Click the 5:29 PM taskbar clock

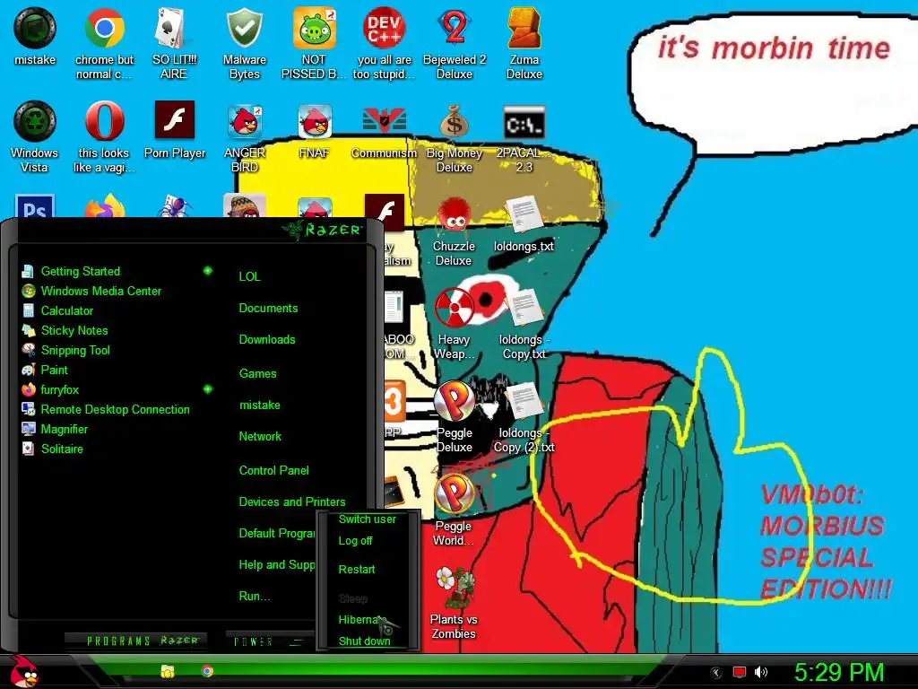pyautogui.click(x=838, y=672)
